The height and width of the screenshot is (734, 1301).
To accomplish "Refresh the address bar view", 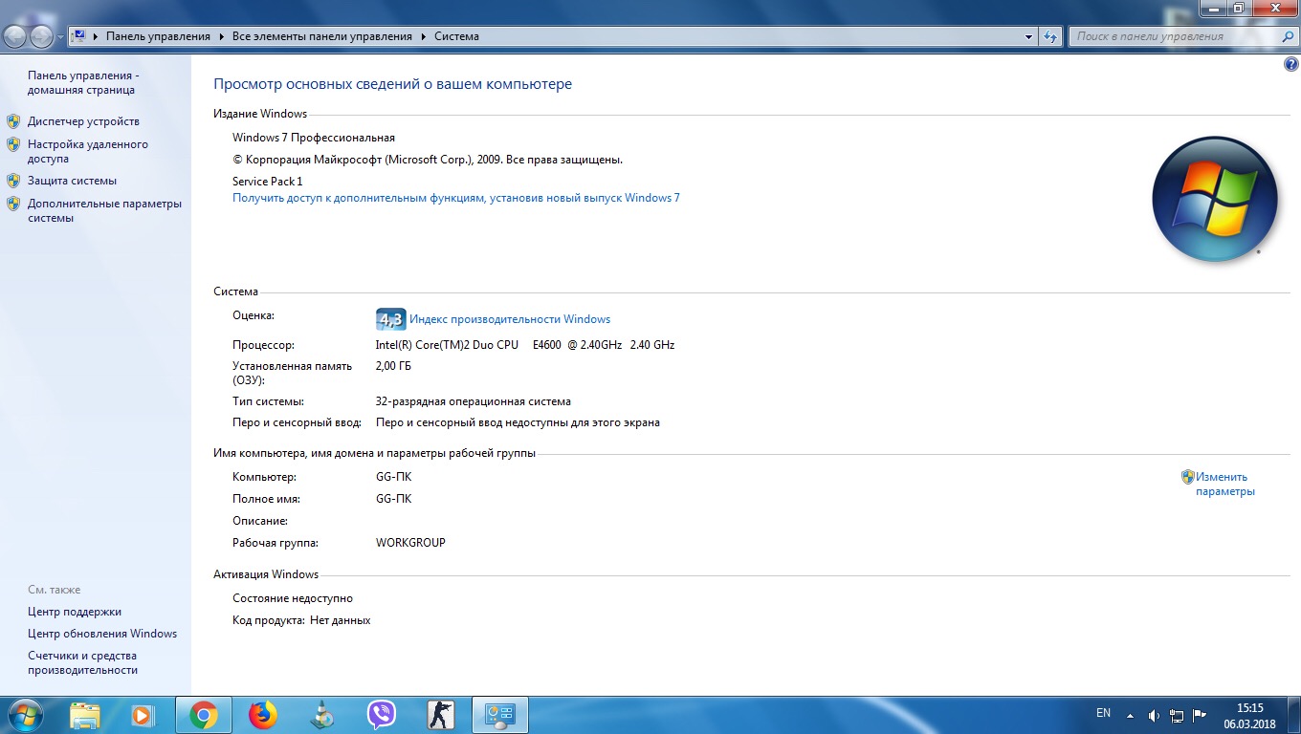I will [x=1051, y=36].
